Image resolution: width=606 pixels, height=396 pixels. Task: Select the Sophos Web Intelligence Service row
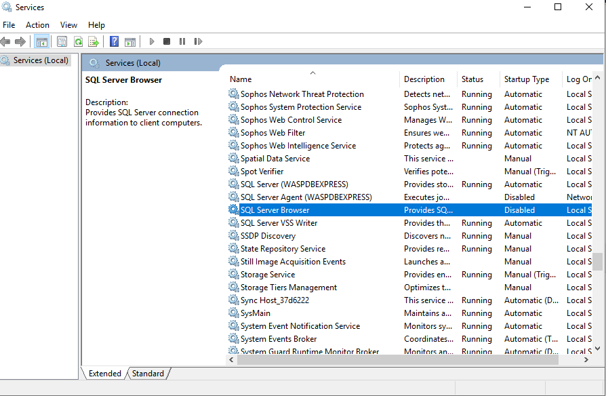tap(409, 145)
